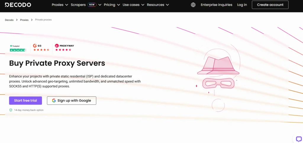Open the globe language selector

click(x=193, y=5)
